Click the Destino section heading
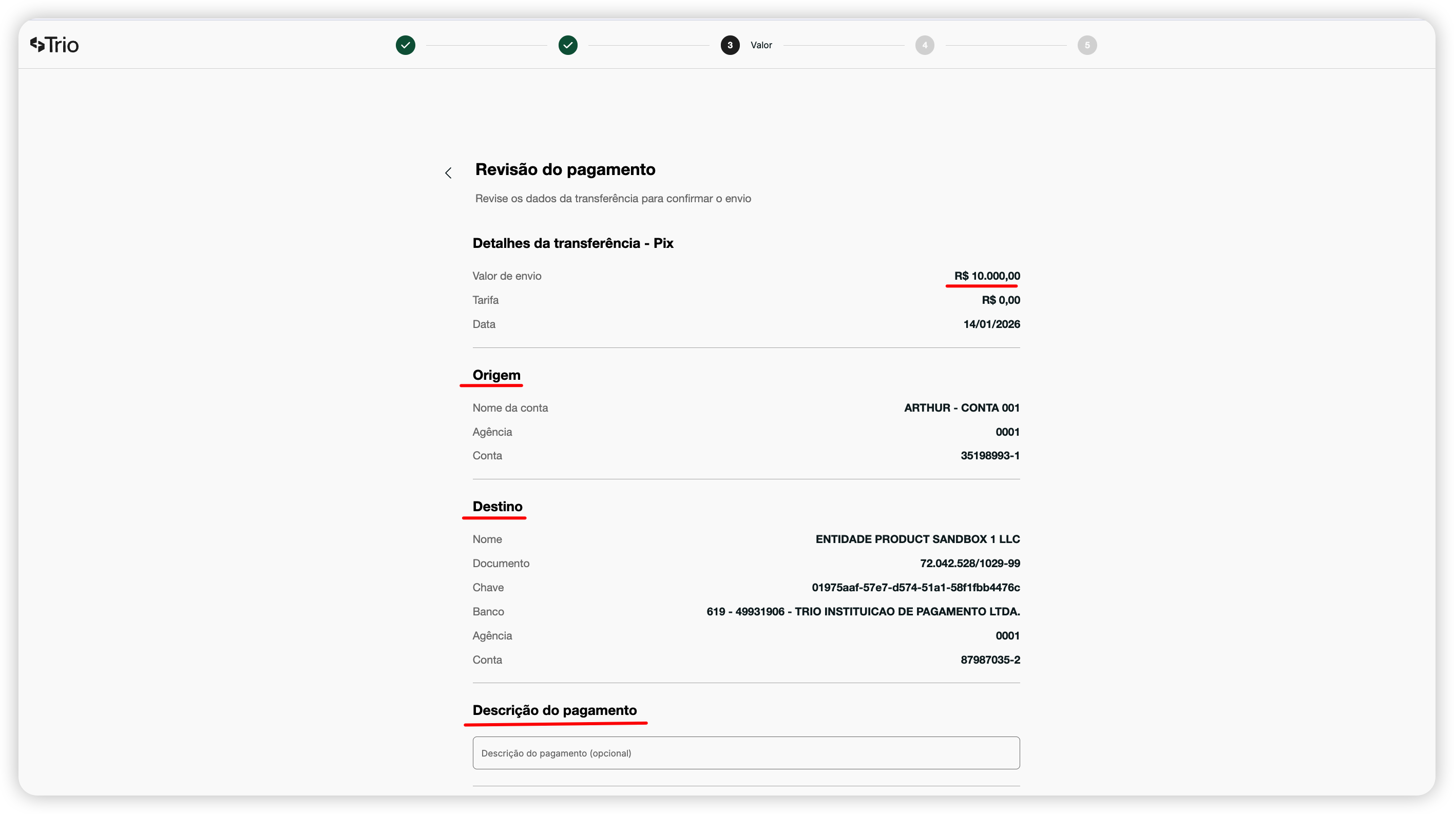The width and height of the screenshot is (1454, 814). coord(498,506)
